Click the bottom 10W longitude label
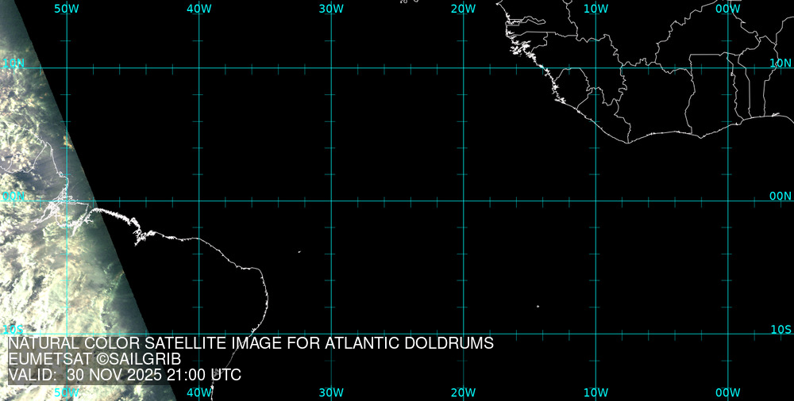The image size is (794, 401). pos(595,392)
